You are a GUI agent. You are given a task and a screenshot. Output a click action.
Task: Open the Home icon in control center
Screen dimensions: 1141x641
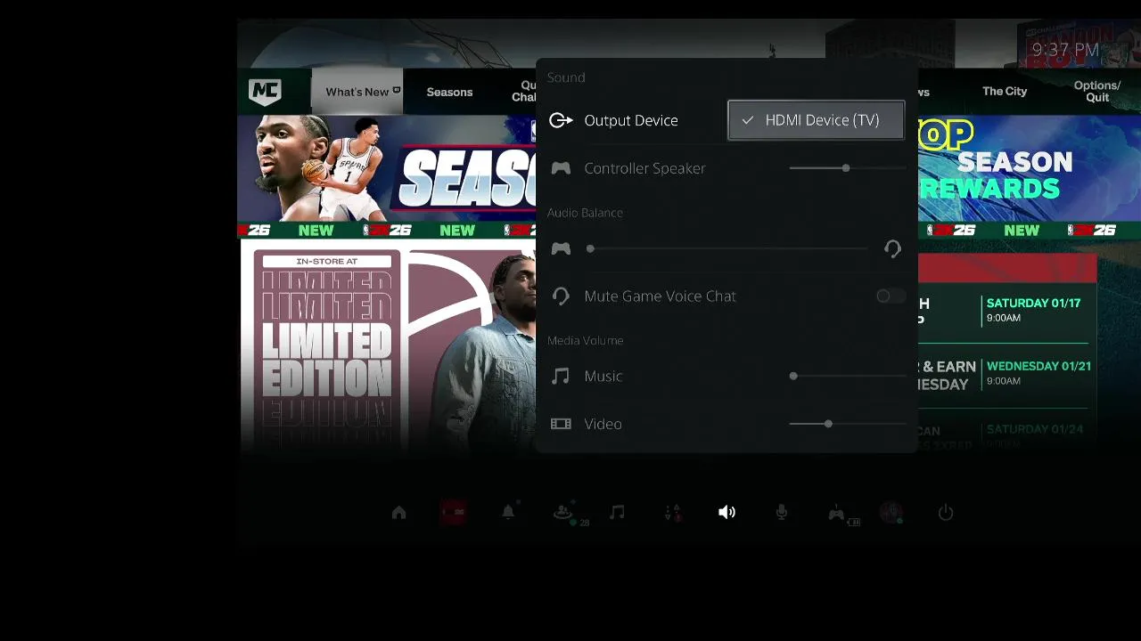398,513
